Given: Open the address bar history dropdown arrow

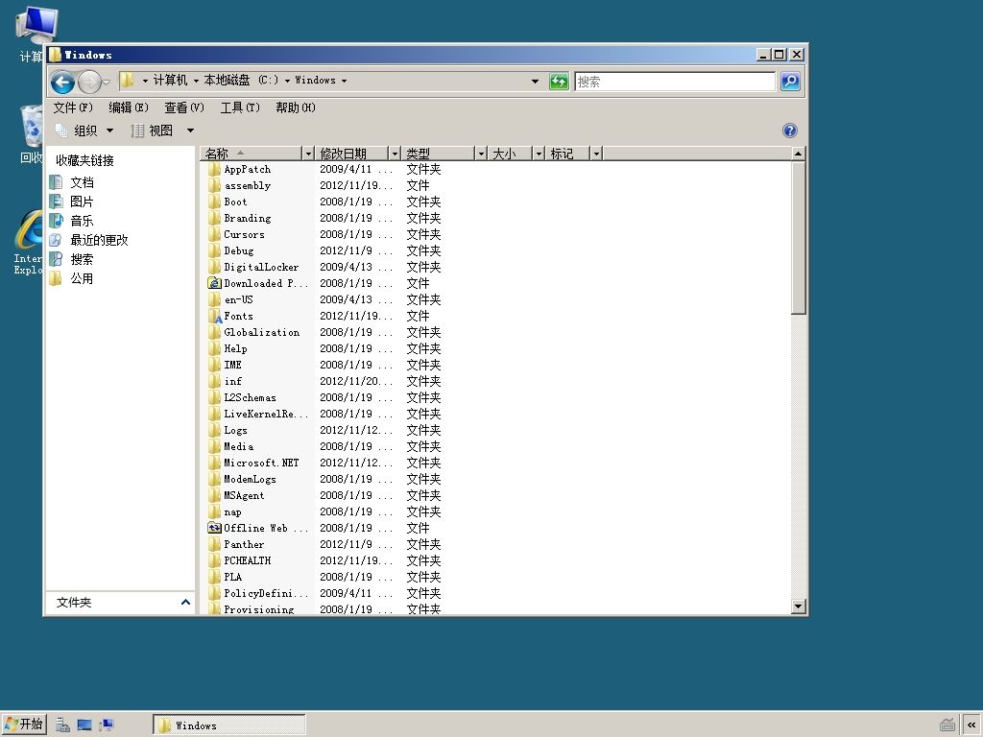Looking at the screenshot, I should tap(535, 81).
